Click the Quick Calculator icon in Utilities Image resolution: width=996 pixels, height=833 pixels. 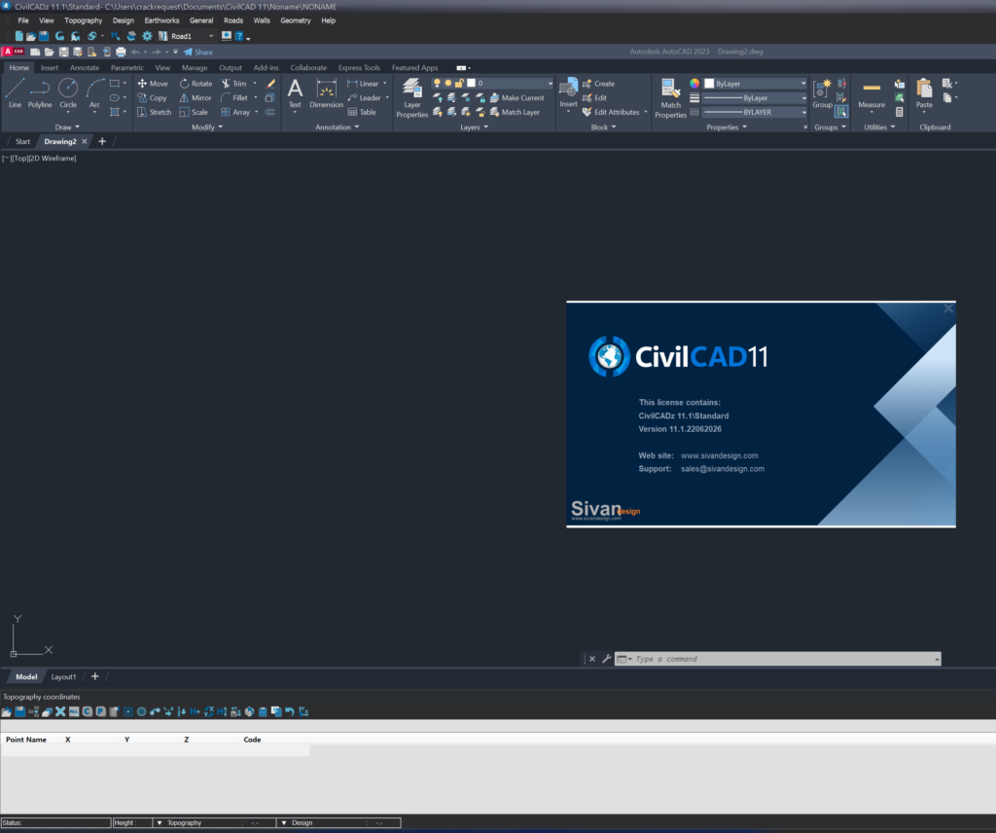tap(899, 112)
